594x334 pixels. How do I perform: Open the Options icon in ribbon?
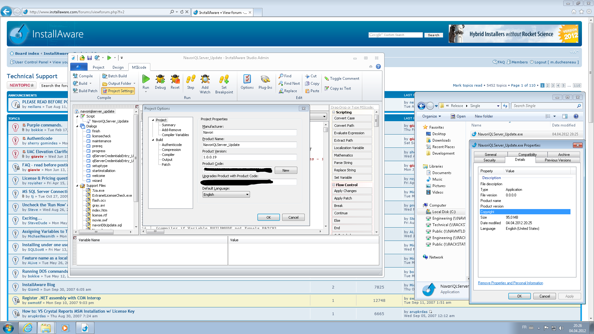click(x=247, y=79)
